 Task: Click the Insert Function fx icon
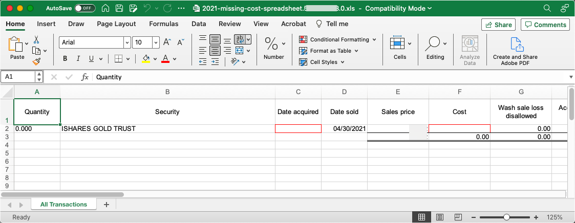[x=84, y=77]
